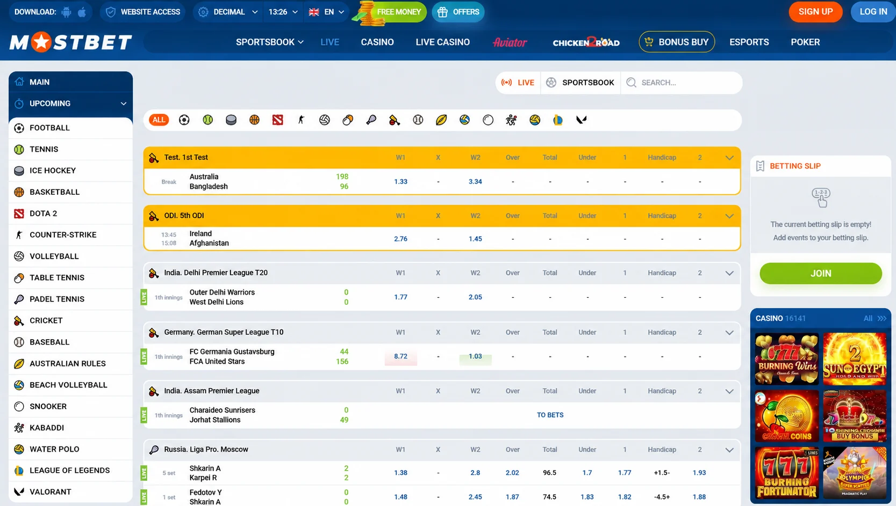Filter by Counter-Strike icon in sports strip

[301, 120]
